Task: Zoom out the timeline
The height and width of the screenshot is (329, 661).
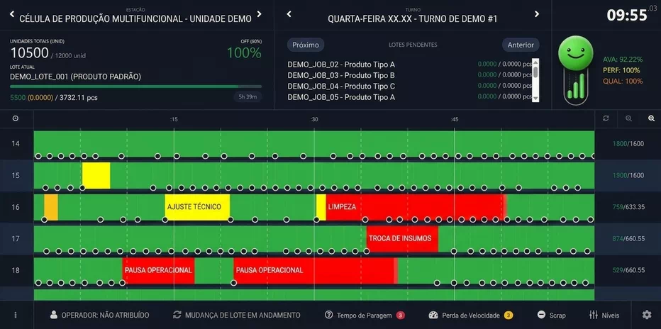Action: pos(628,119)
